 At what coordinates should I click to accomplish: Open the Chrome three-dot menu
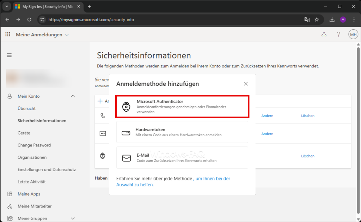(354, 20)
